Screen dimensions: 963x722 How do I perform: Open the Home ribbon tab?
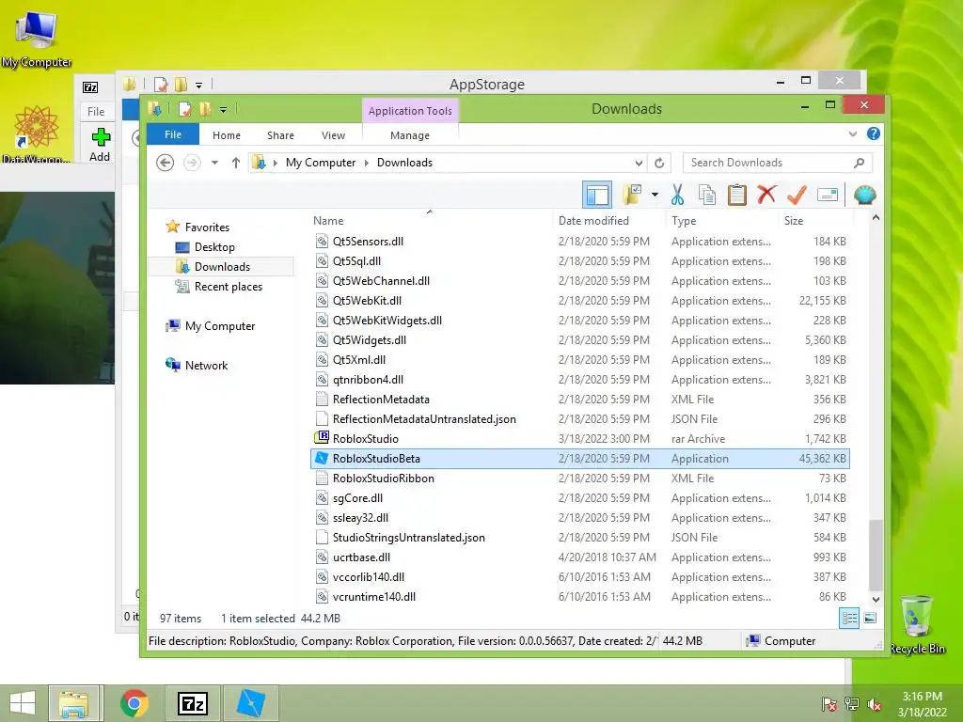(x=227, y=135)
